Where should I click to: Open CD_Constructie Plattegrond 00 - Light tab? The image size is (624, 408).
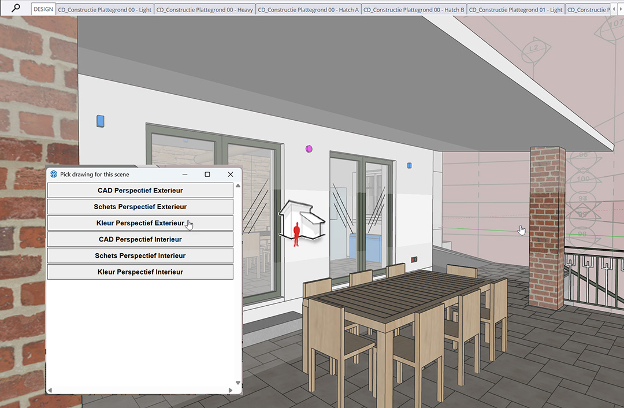pyautogui.click(x=104, y=10)
